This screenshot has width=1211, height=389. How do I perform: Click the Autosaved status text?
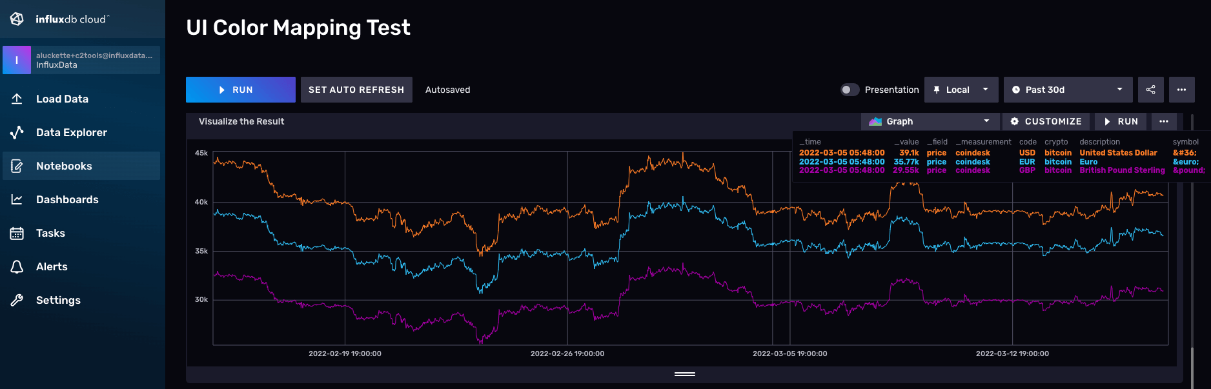[448, 90]
